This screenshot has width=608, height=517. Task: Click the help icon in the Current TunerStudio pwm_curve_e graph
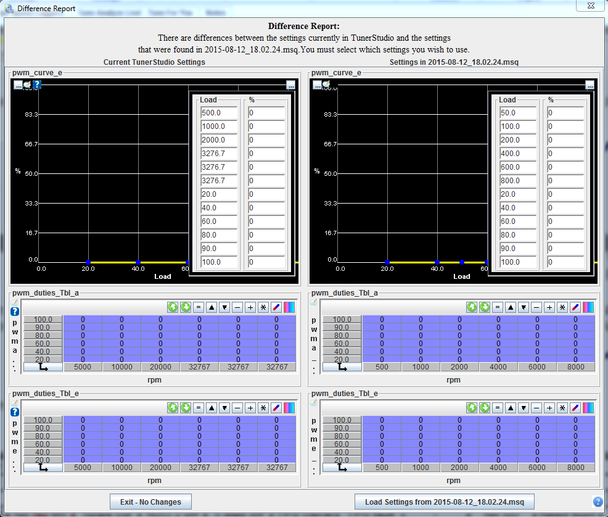[x=37, y=85]
